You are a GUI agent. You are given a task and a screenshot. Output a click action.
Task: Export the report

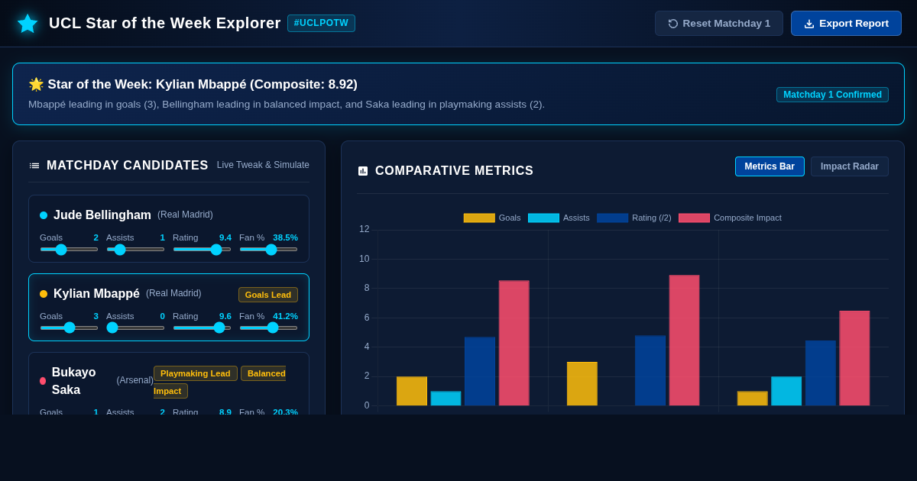click(846, 24)
